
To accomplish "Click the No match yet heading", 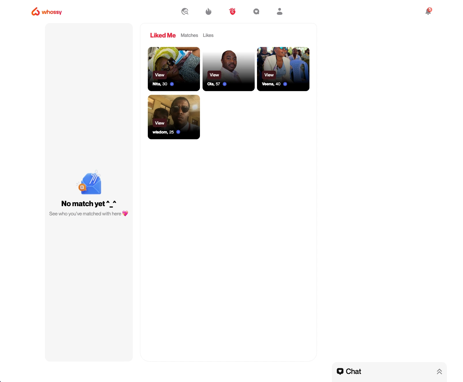I will tap(89, 204).
